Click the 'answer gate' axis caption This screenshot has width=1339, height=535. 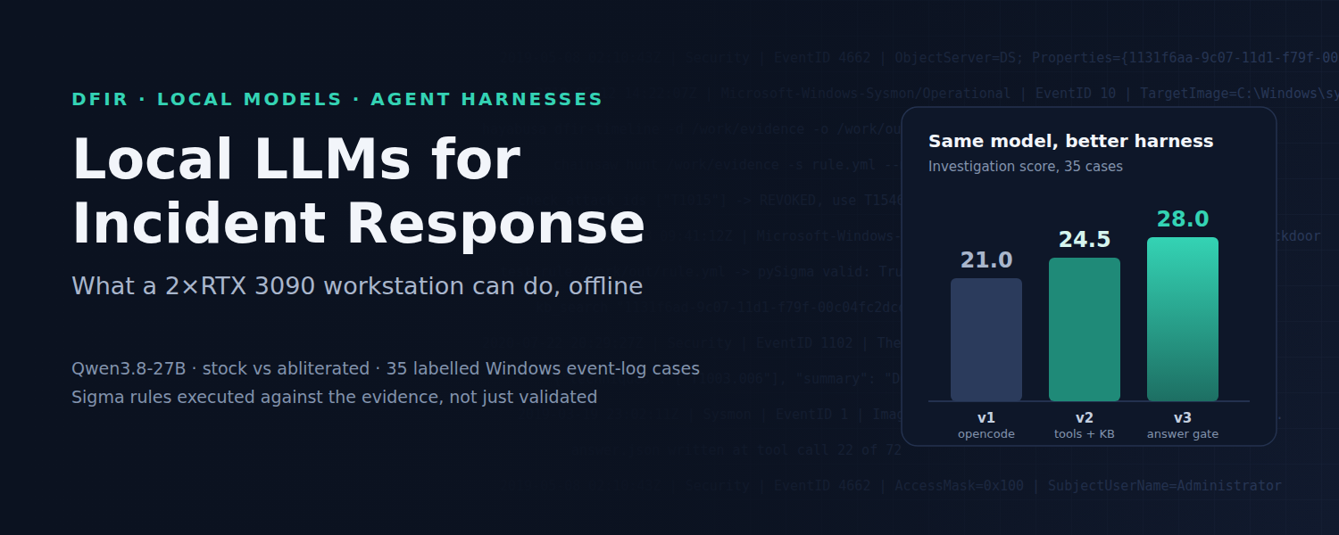(1183, 434)
